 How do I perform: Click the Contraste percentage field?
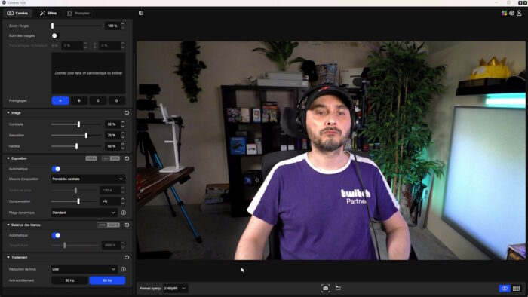(112, 124)
